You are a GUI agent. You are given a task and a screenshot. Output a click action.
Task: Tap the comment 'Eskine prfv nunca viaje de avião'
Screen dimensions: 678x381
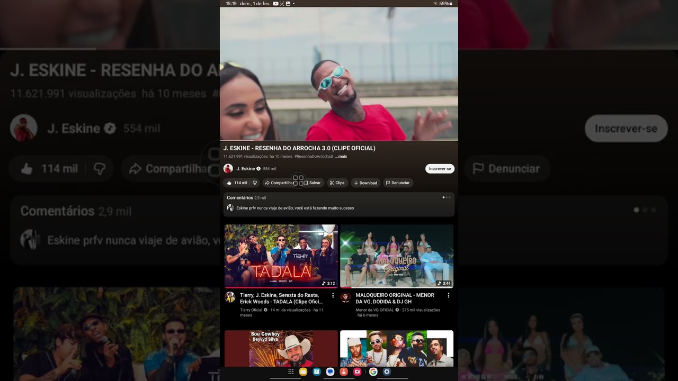click(x=295, y=208)
